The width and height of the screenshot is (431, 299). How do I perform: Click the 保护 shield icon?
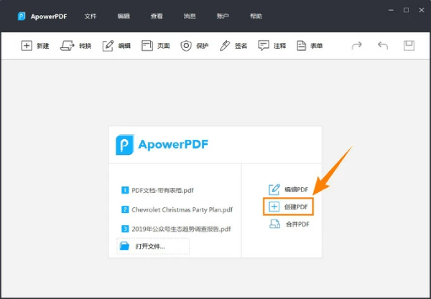point(186,46)
